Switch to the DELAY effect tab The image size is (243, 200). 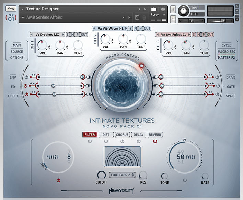pos(139,135)
